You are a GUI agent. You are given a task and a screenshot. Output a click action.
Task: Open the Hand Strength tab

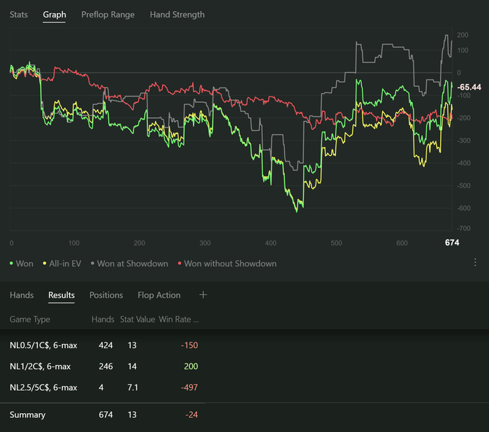tap(177, 15)
